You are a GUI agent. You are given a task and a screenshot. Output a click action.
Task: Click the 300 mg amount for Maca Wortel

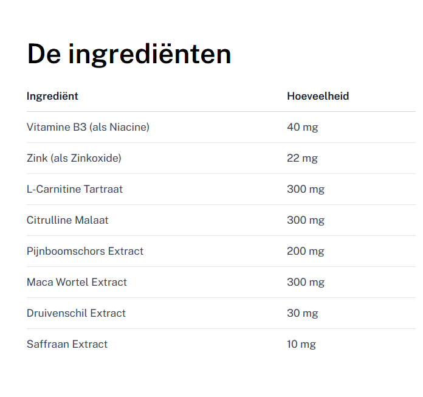(306, 282)
